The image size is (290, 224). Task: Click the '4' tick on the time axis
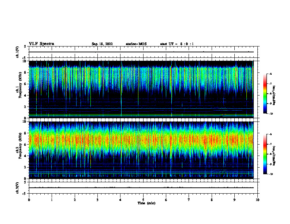click(x=120, y=200)
